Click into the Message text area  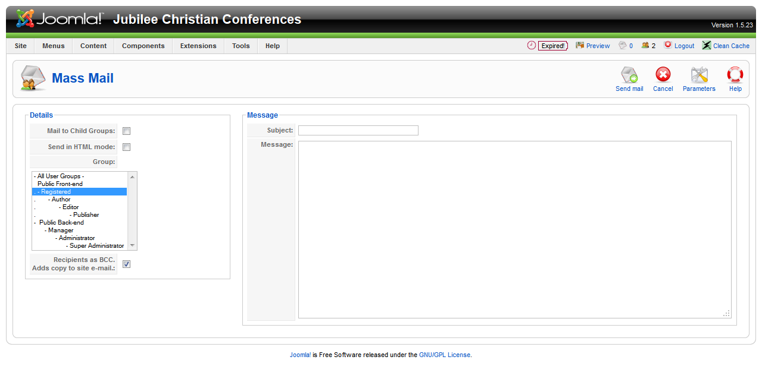(515, 230)
